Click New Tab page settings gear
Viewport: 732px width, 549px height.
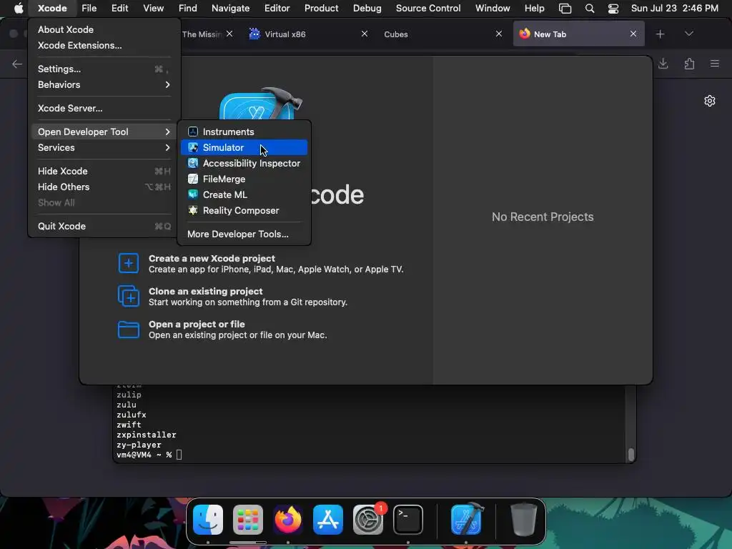click(x=710, y=101)
